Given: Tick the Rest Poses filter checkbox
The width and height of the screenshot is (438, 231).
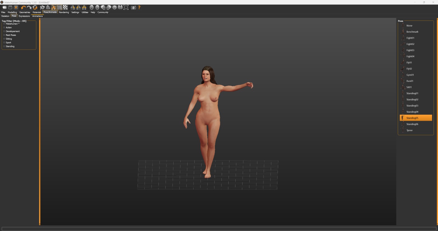Looking at the screenshot, I should coord(4,35).
